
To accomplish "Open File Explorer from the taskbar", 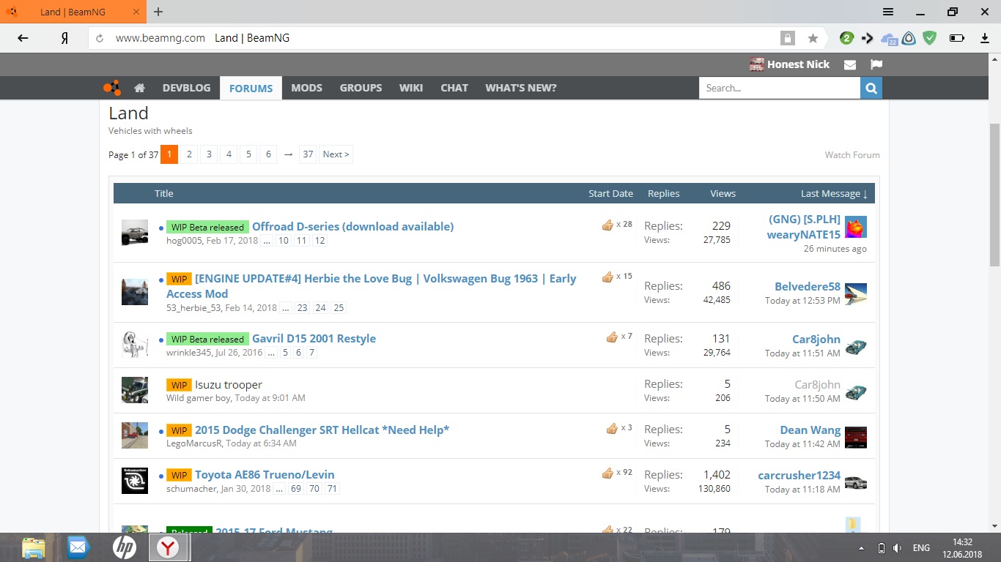I will click(x=34, y=547).
